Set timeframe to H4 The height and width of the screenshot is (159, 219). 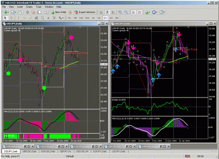tap(99, 18)
